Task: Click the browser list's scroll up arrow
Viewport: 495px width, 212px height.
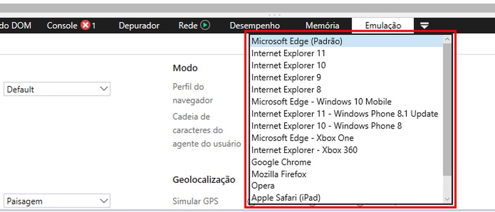Action: [x=447, y=40]
